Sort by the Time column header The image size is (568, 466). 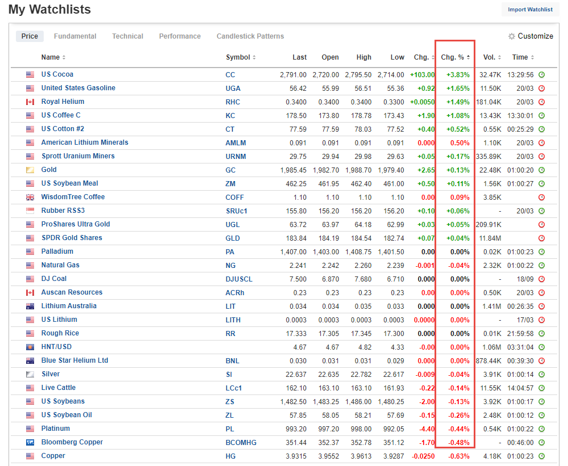(523, 57)
